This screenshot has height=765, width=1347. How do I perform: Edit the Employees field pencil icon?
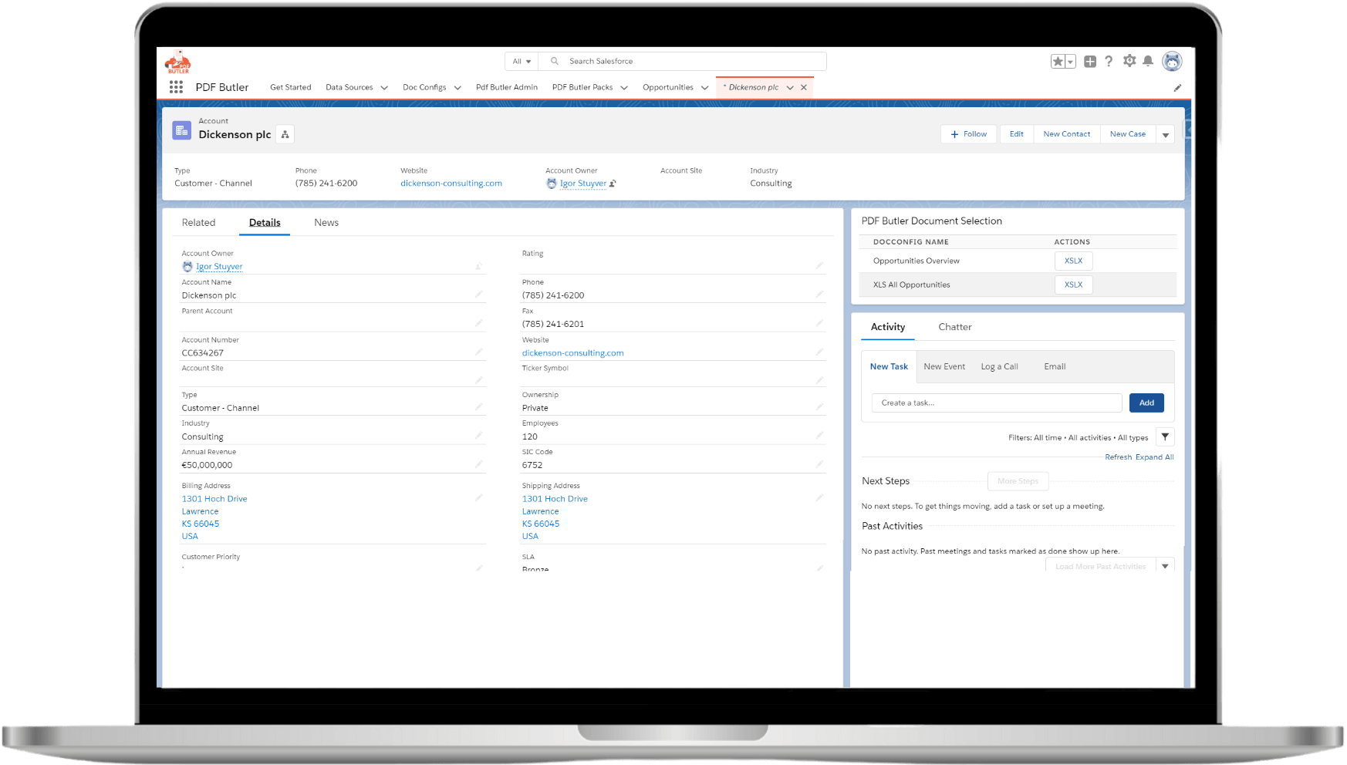tap(819, 436)
